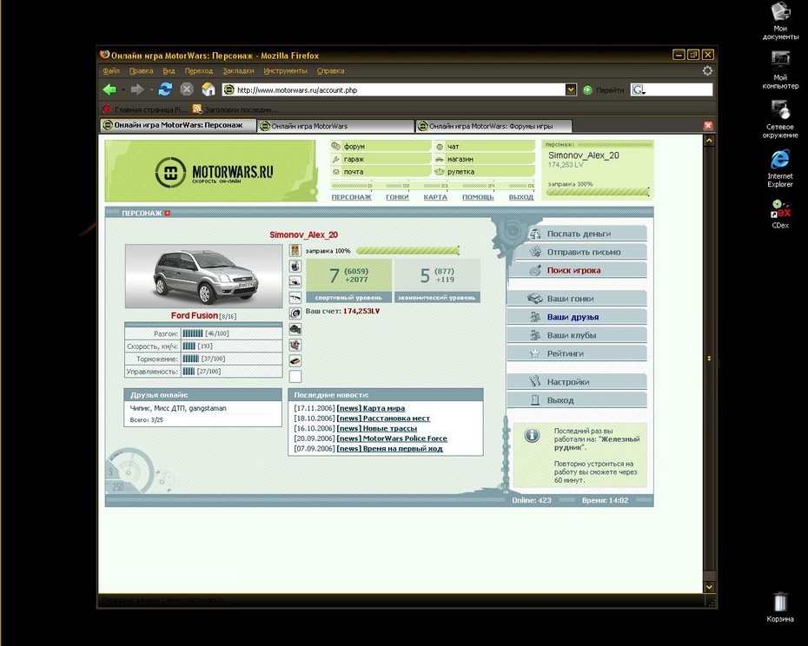Go back with the green arrow
Viewport: 808px width, 646px height.
point(109,89)
